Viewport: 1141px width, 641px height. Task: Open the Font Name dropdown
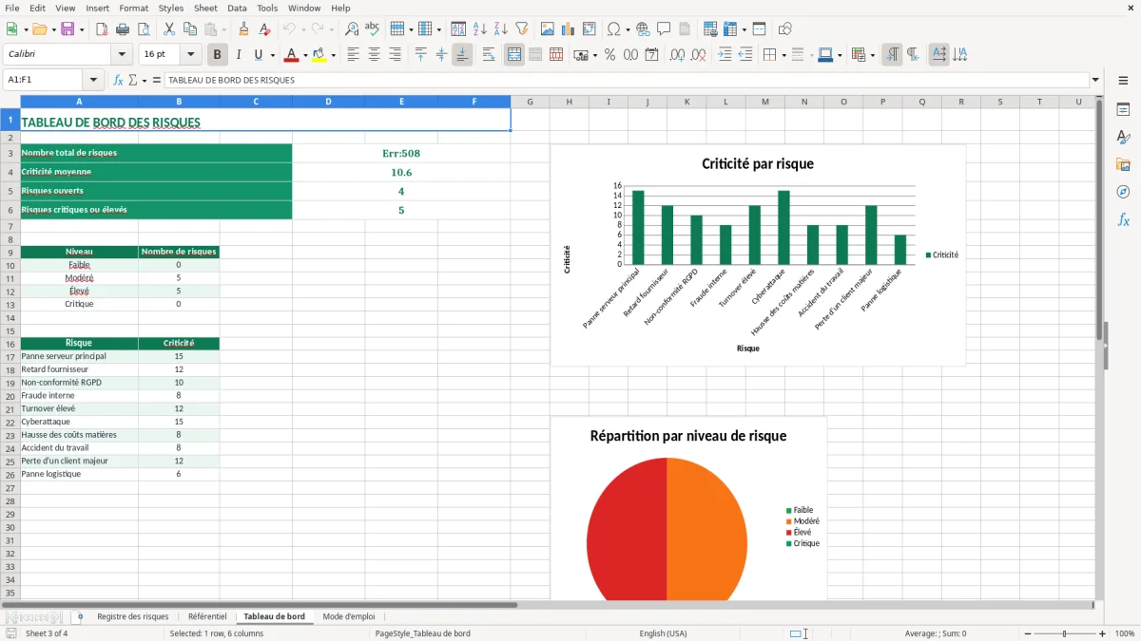121,55
